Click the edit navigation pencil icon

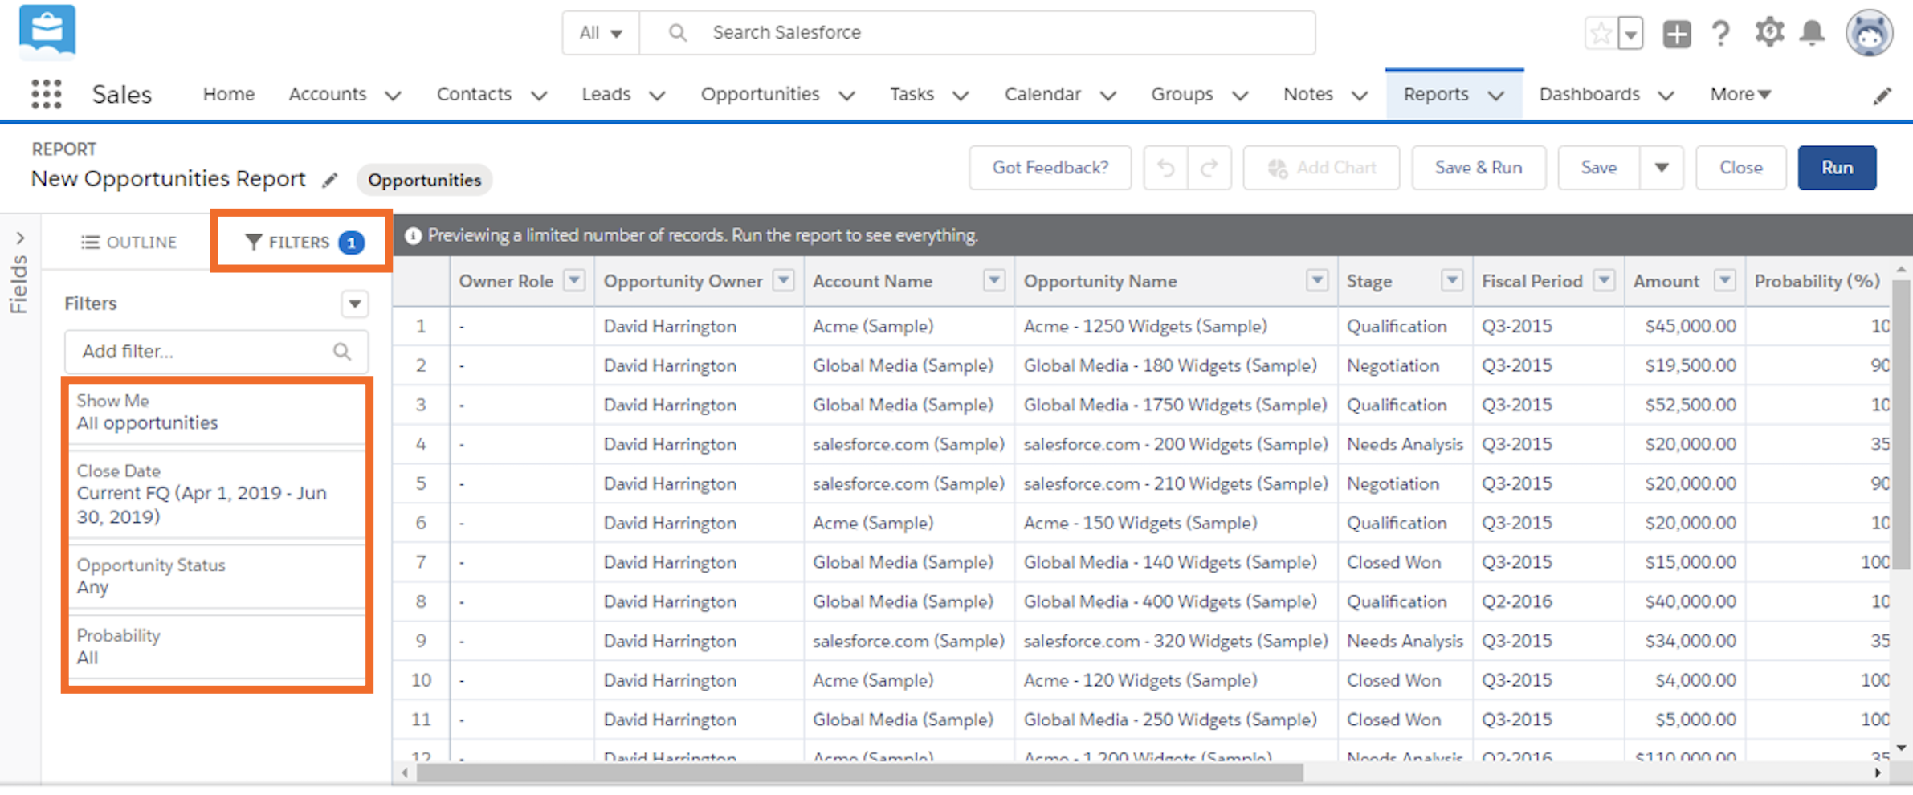point(1882,96)
